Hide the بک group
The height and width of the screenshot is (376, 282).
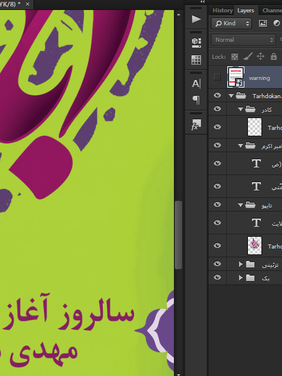(217, 277)
